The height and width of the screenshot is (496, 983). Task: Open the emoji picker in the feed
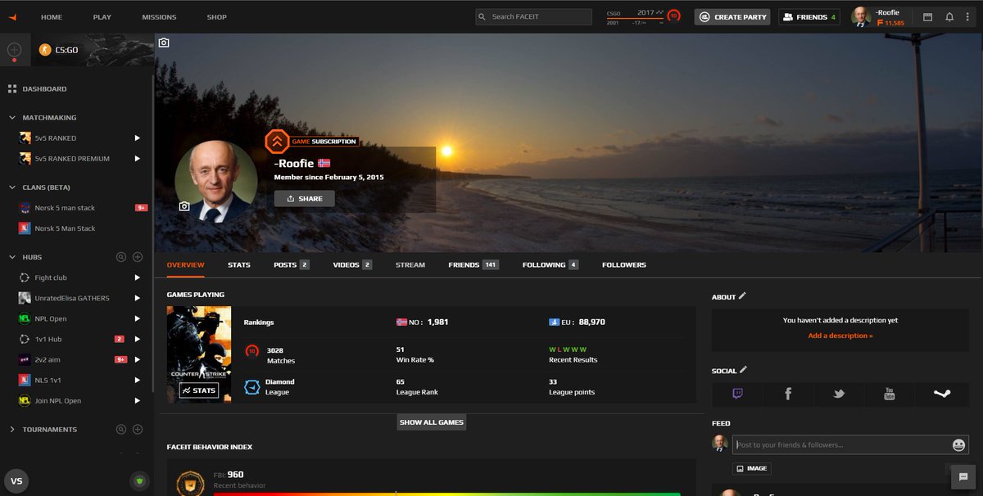coord(958,444)
